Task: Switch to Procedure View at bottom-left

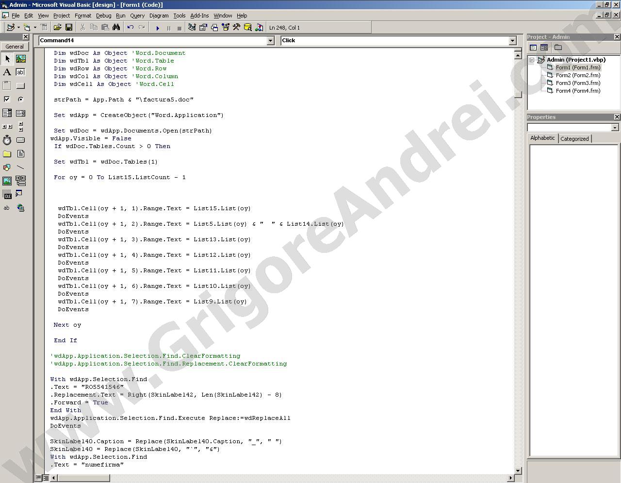Action: point(38,478)
